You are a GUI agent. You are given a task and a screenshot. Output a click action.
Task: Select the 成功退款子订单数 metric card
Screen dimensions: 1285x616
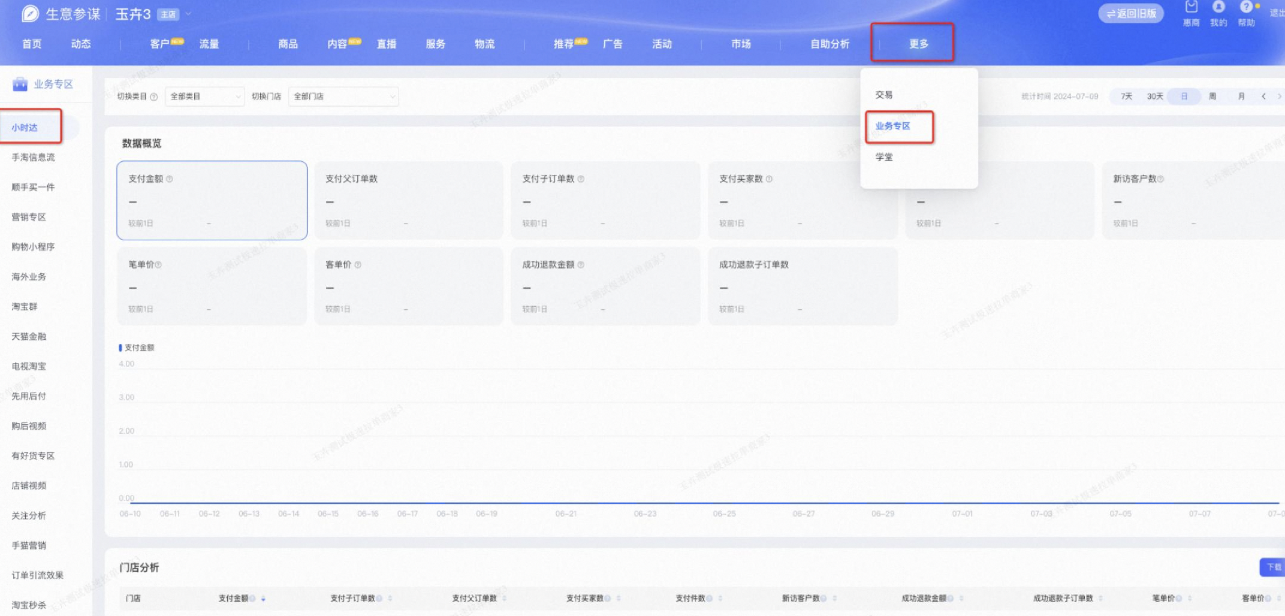[803, 286]
